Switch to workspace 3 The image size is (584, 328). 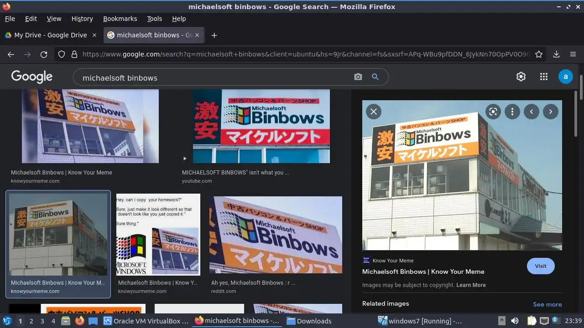coord(42,321)
